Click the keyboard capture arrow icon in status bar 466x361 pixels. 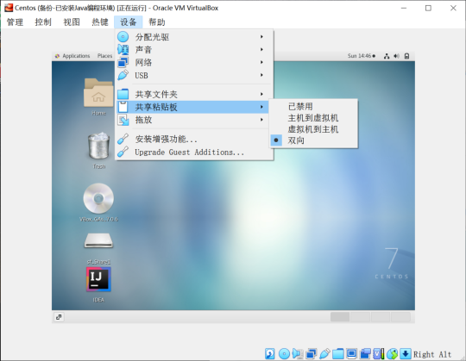pos(406,353)
